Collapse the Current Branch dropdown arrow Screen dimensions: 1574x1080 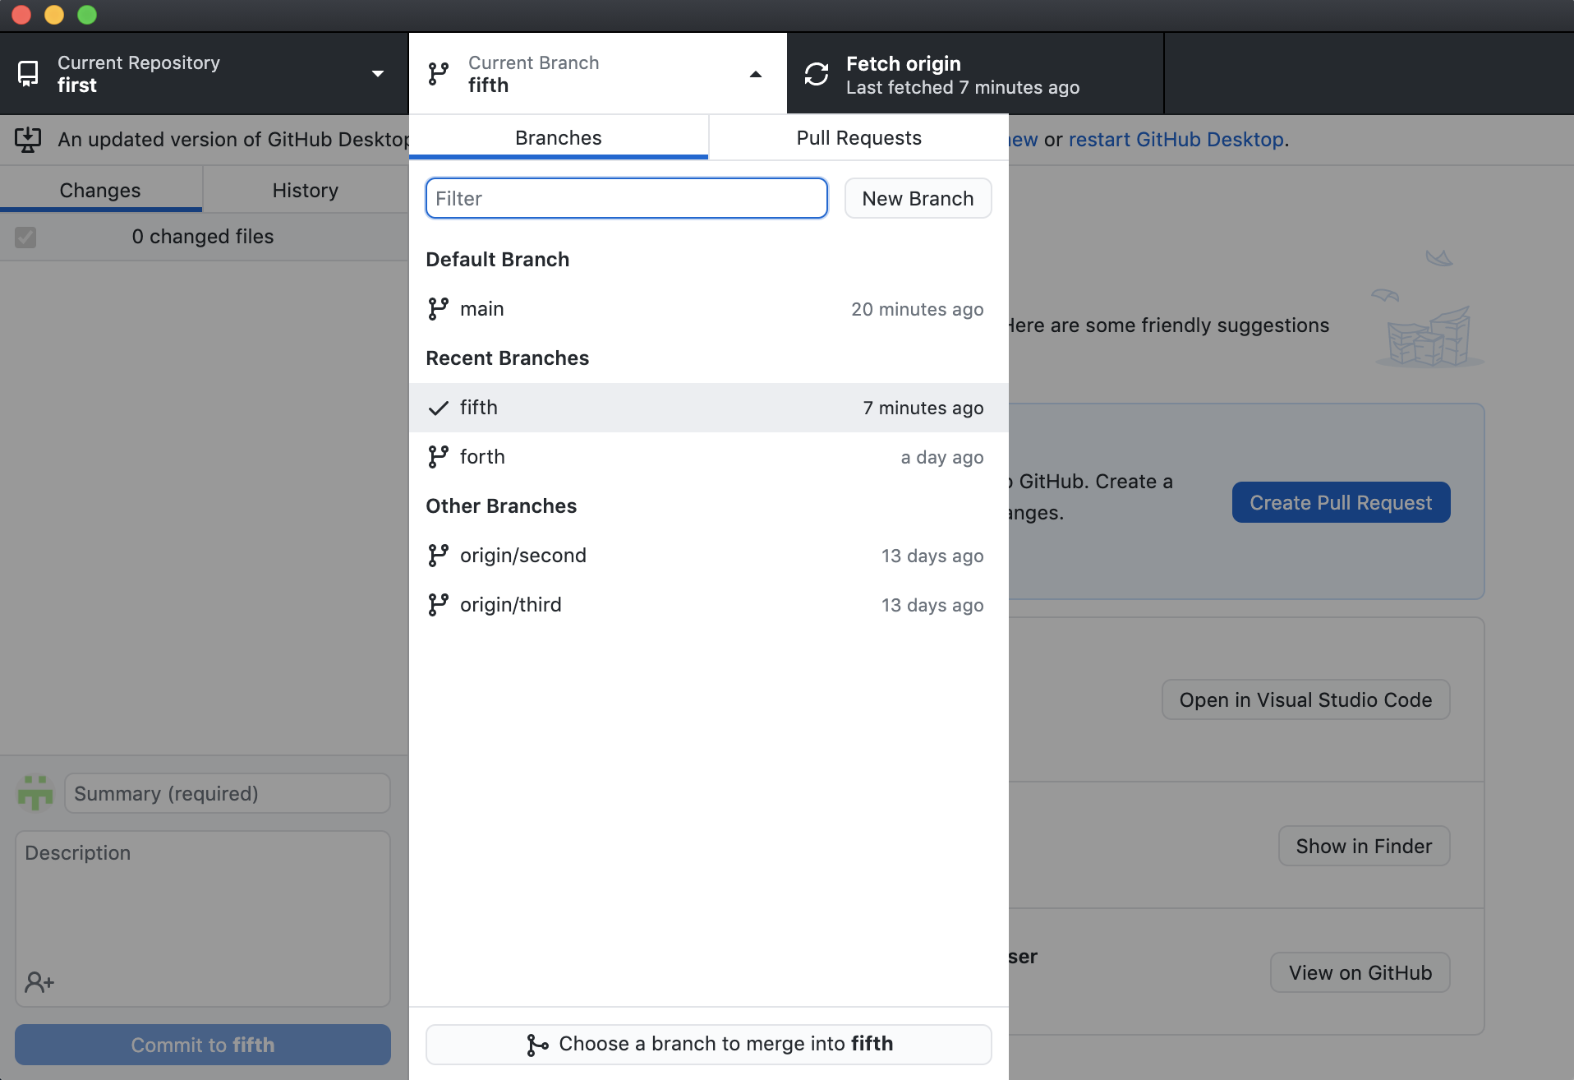point(756,74)
